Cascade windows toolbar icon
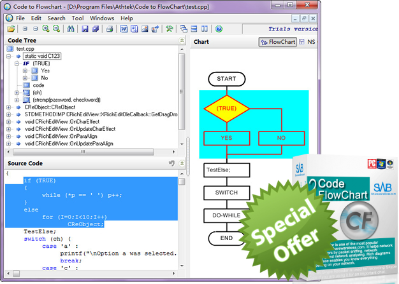Image resolution: width=399 pixels, height=284 pixels. pyautogui.click(x=184, y=29)
